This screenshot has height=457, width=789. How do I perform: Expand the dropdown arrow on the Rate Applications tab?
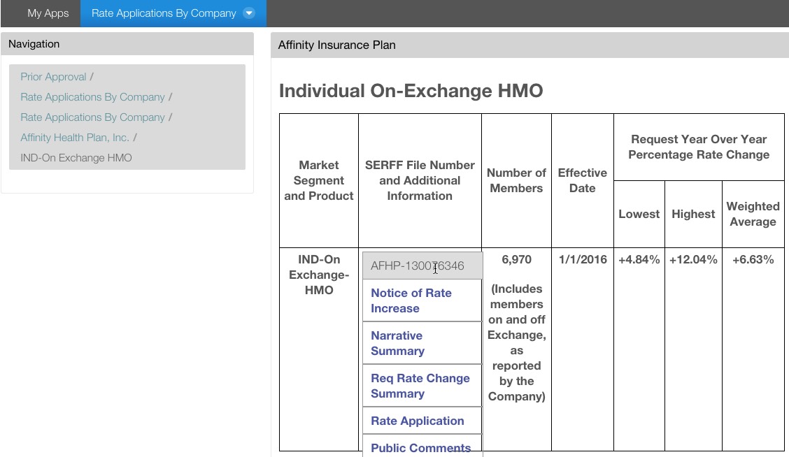click(x=249, y=13)
